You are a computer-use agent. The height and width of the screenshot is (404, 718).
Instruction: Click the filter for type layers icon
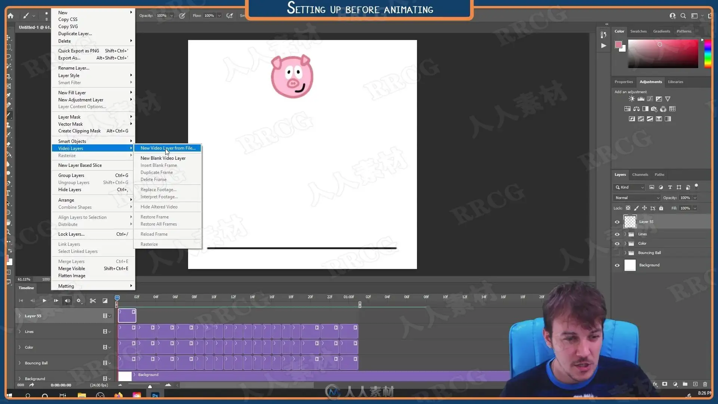[x=670, y=187]
